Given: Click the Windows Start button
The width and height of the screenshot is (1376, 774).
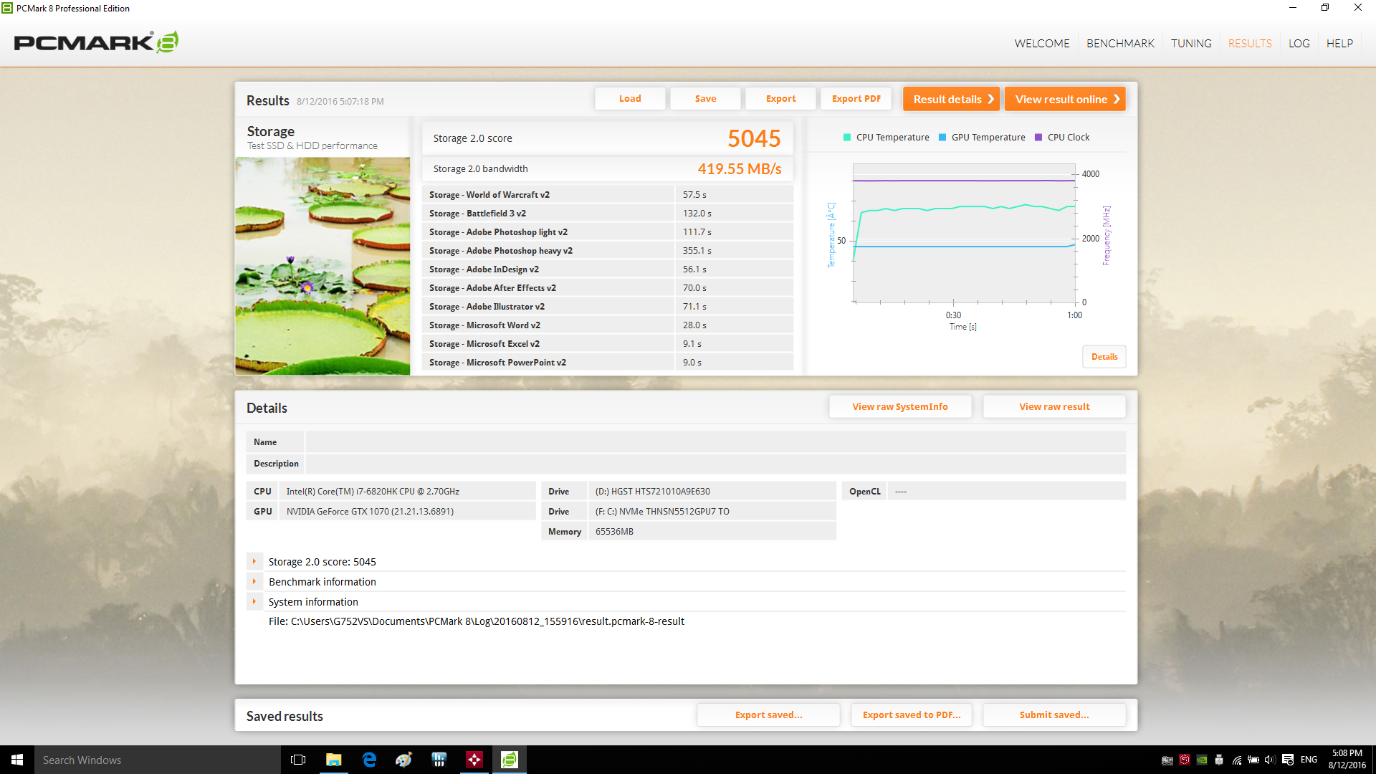Looking at the screenshot, I should pos(17,760).
